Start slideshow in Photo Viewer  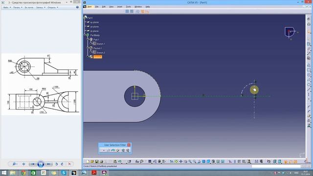pyautogui.click(x=41, y=164)
